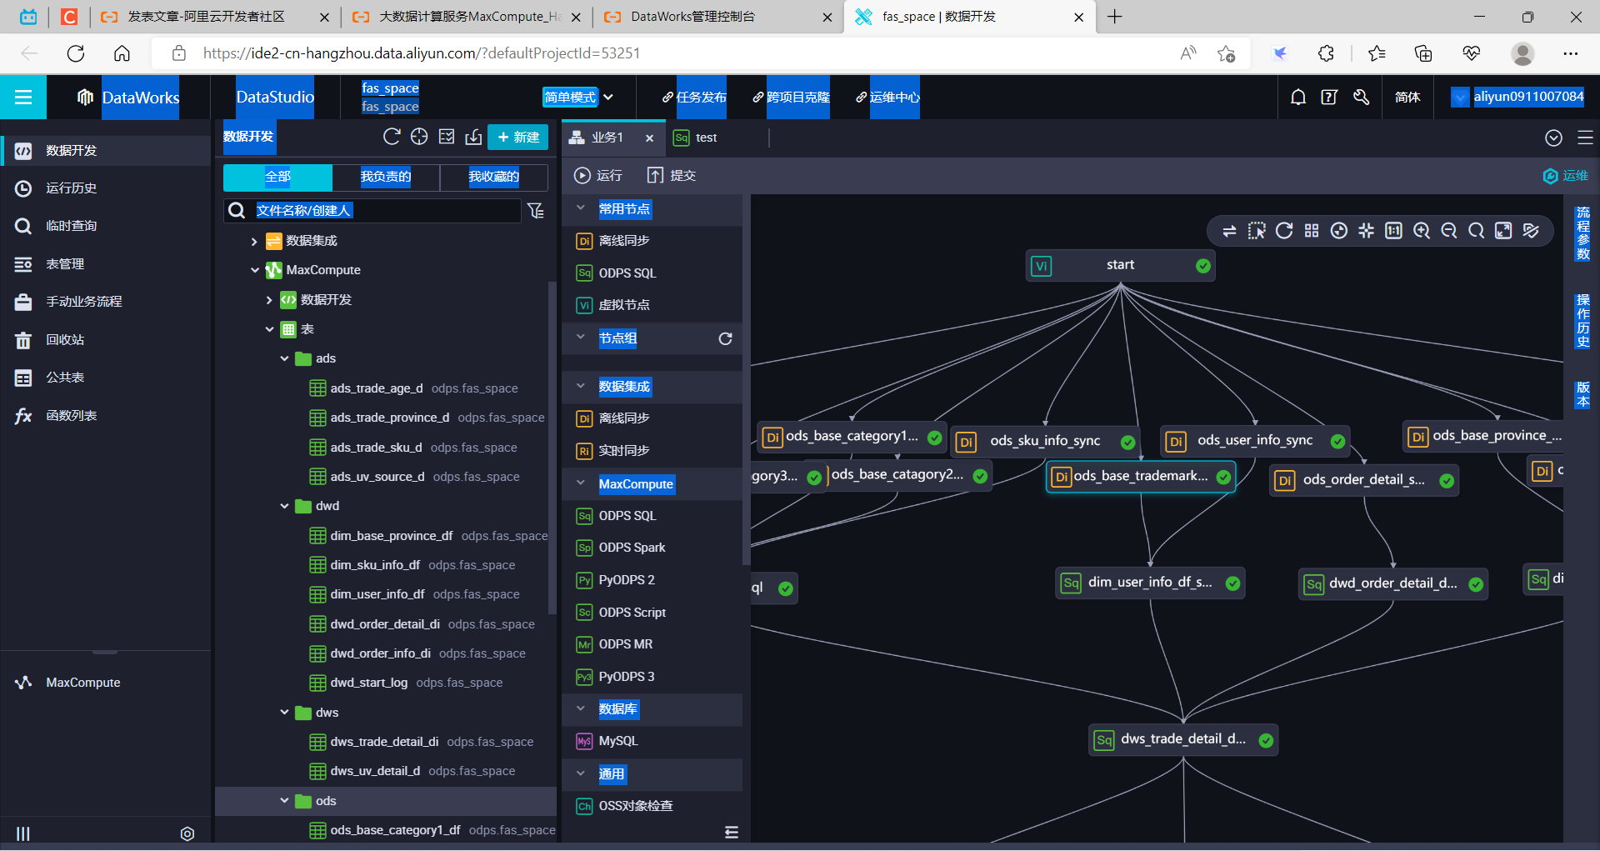
Task: Click the batch-operation checklist icon in tree toolbar
Action: (447, 137)
